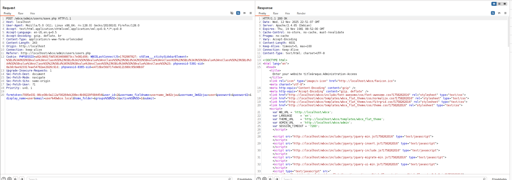Open Request panel options menu

point(251,13)
